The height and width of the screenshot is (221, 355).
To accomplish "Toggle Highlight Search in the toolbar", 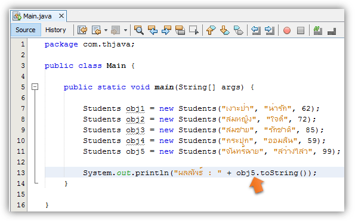I will pos(180,30).
